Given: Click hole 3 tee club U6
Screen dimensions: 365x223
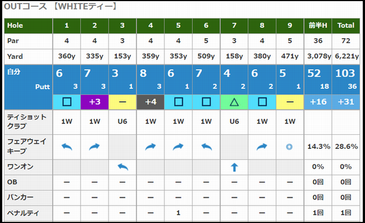Looking at the screenshot, I should (122, 121).
